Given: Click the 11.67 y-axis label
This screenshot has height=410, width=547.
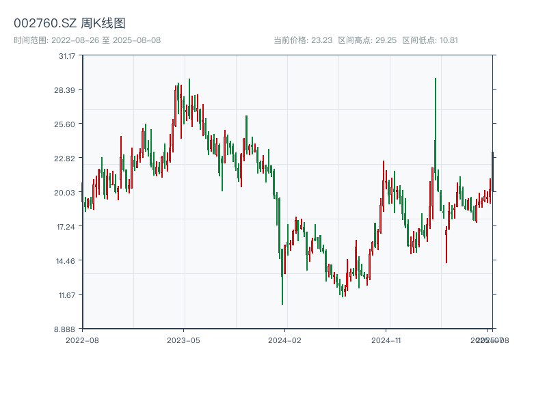Looking at the screenshot, I should click(67, 295).
